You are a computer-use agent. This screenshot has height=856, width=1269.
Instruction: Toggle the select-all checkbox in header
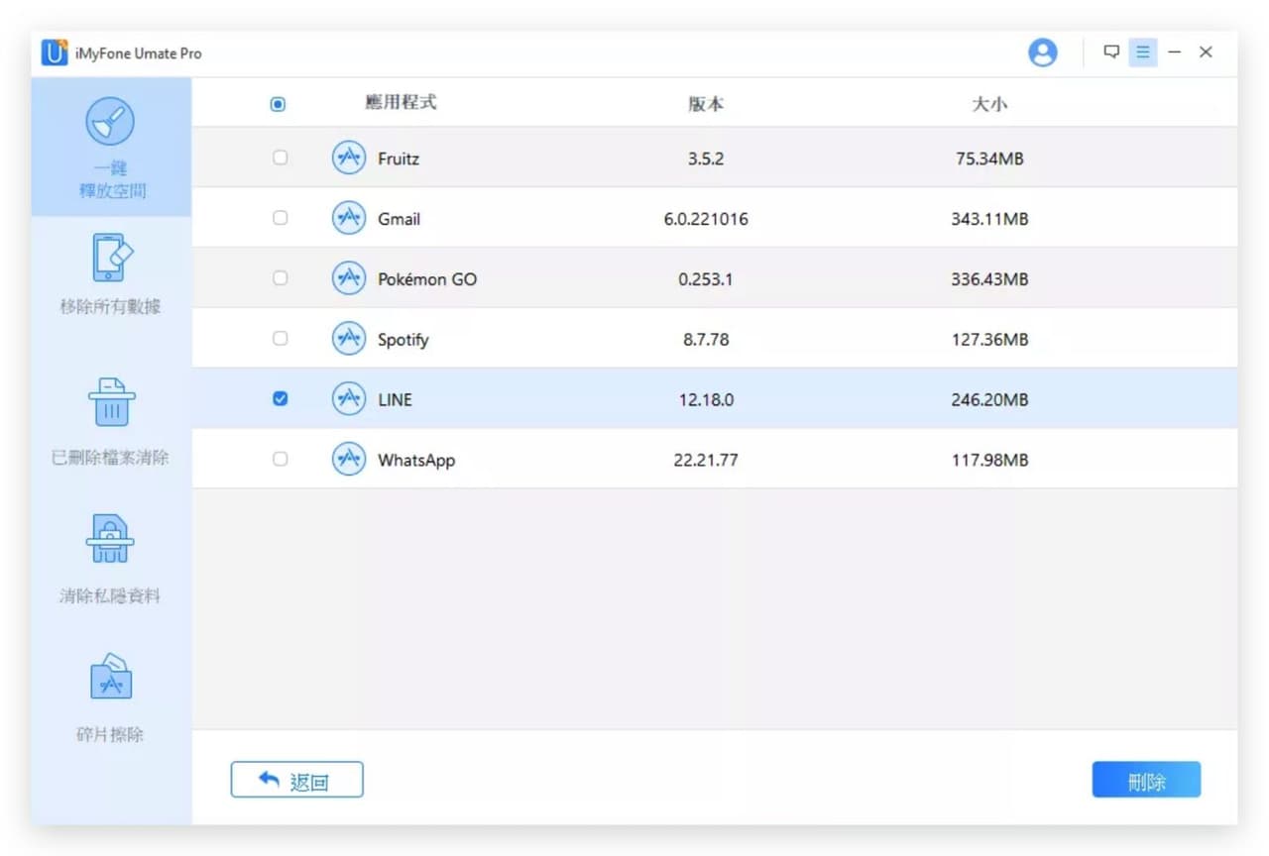[x=278, y=104]
